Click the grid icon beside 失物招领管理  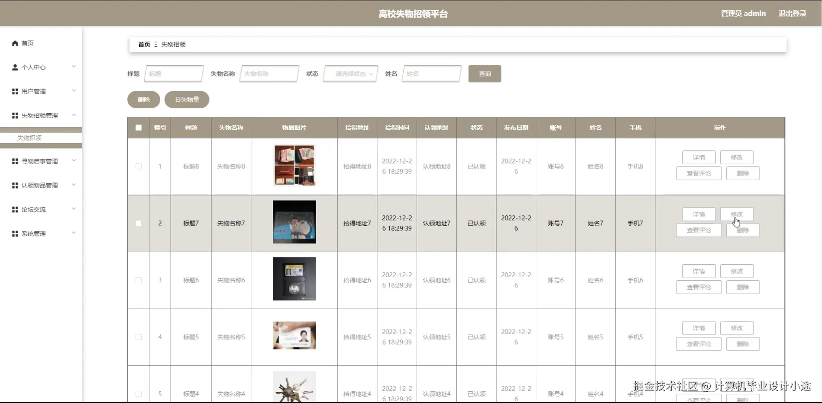[x=15, y=115]
